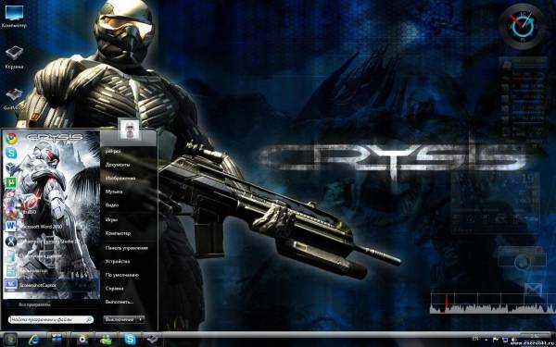Open Internet Explorer in the taskbar
Viewport: 556px width, 347px height.
[x=34, y=341]
